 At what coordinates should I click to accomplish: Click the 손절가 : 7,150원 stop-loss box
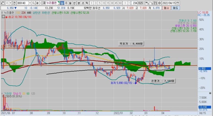point(163,81)
